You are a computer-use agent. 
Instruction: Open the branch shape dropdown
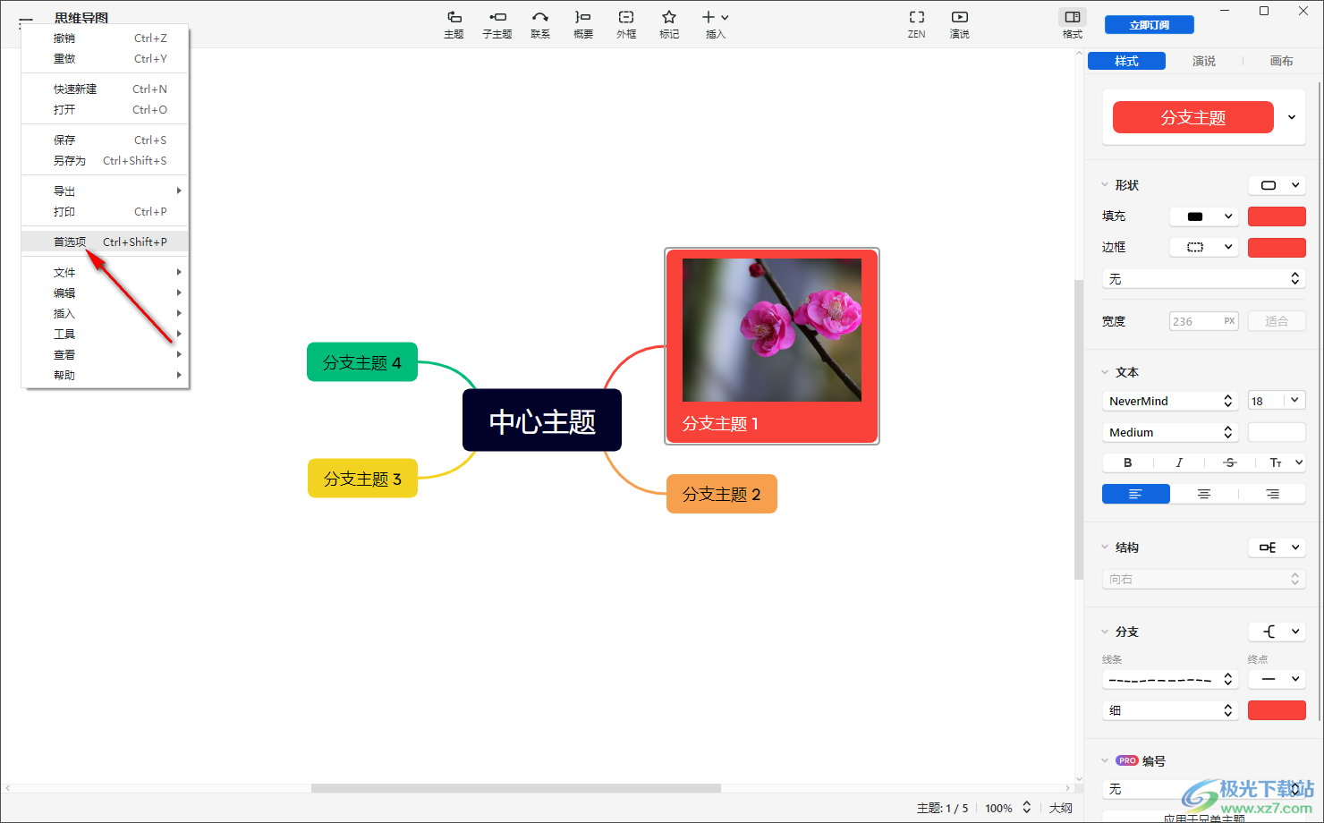point(1277,632)
